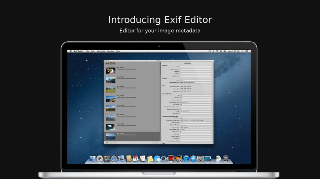Toggle first Components Configuration checkbox
Image resolution: width=320 pixels, height=179 pixels.
181,120
